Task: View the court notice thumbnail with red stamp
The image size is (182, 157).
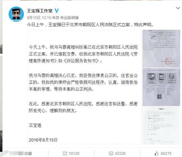Action: pyautogui.click(x=161, y=49)
